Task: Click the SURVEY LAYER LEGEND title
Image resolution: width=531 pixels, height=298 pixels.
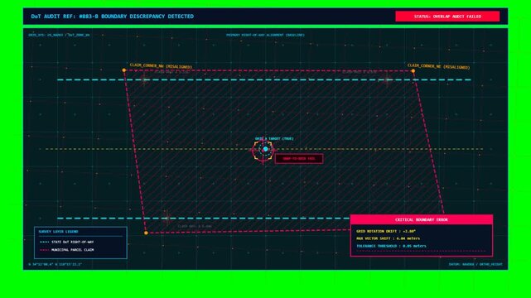Action: [x=58, y=232]
